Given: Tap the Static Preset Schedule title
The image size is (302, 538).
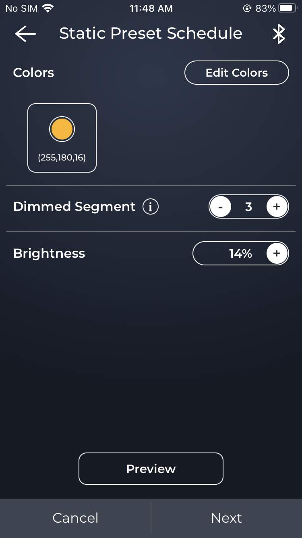Looking at the screenshot, I should pyautogui.click(x=151, y=33).
